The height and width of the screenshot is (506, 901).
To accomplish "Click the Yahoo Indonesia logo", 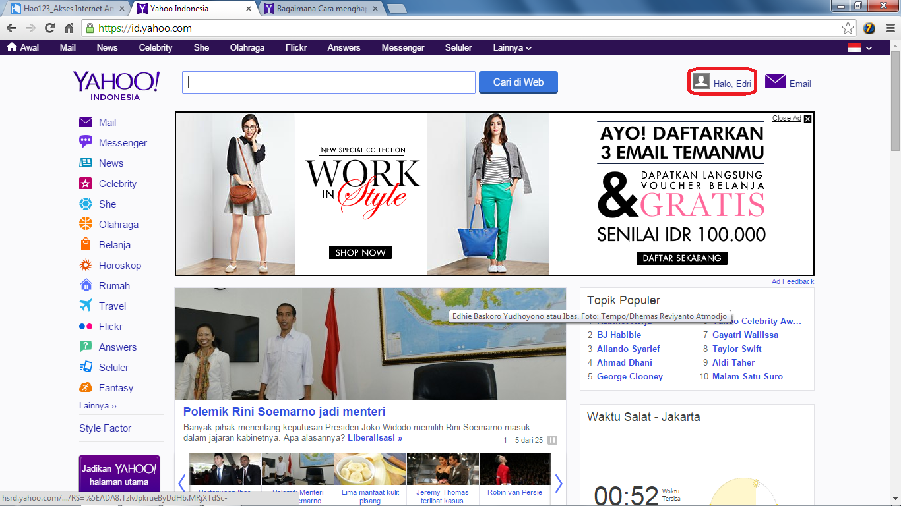I will pos(116,86).
